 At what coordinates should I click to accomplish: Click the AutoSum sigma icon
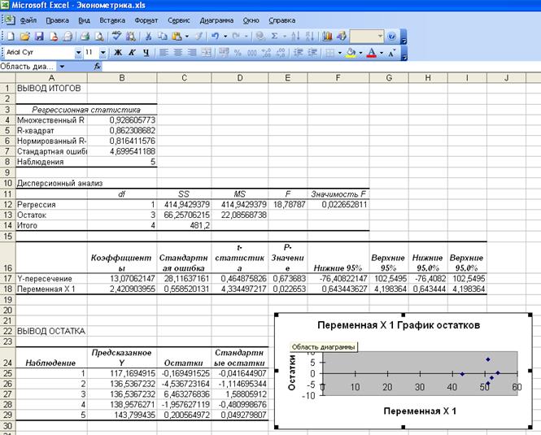point(274,37)
